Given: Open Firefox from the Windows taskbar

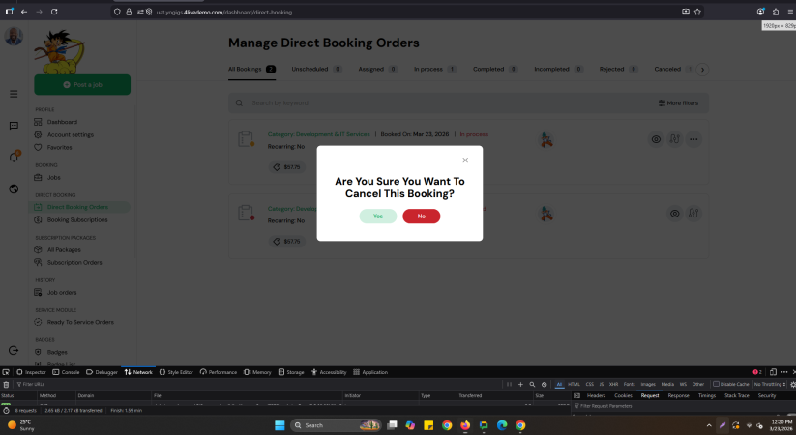Looking at the screenshot, I should 465,425.
